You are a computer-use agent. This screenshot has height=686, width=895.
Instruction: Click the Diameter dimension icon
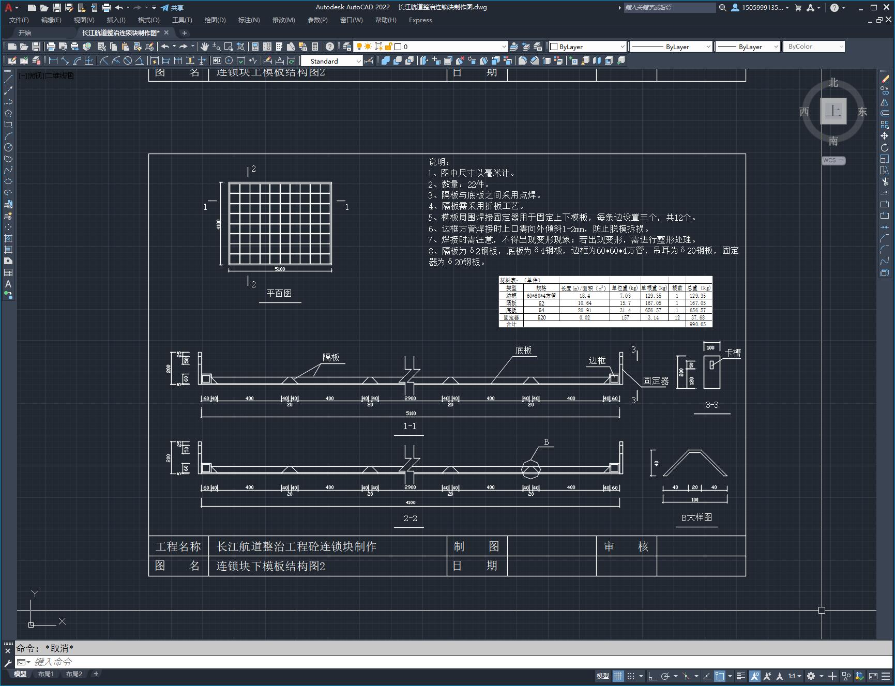coord(128,61)
